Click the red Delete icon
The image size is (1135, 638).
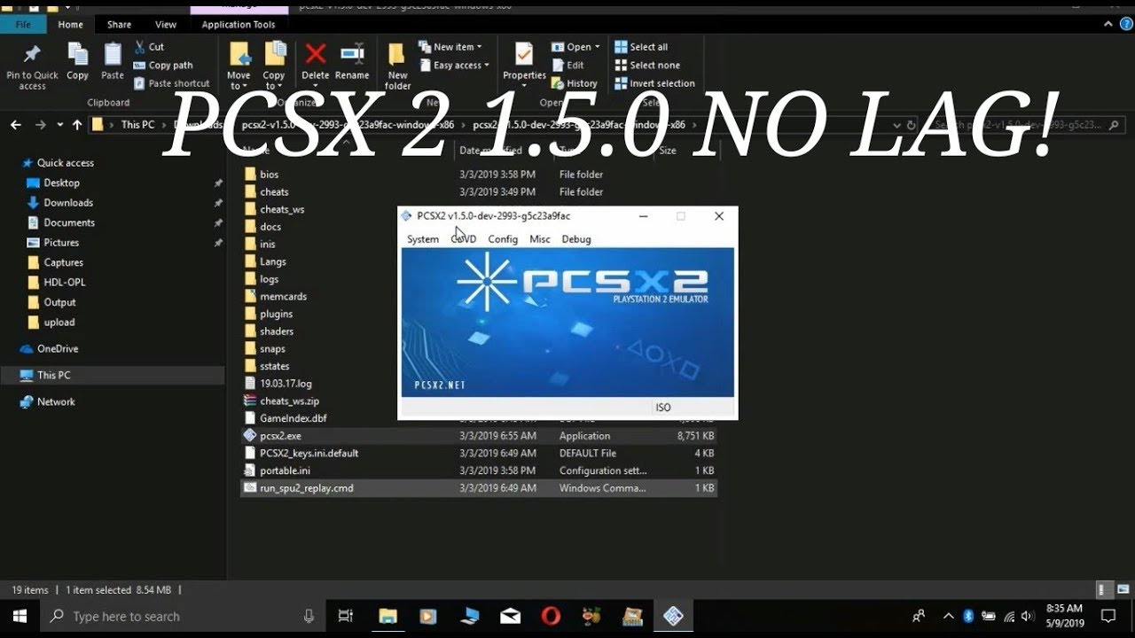(x=315, y=54)
